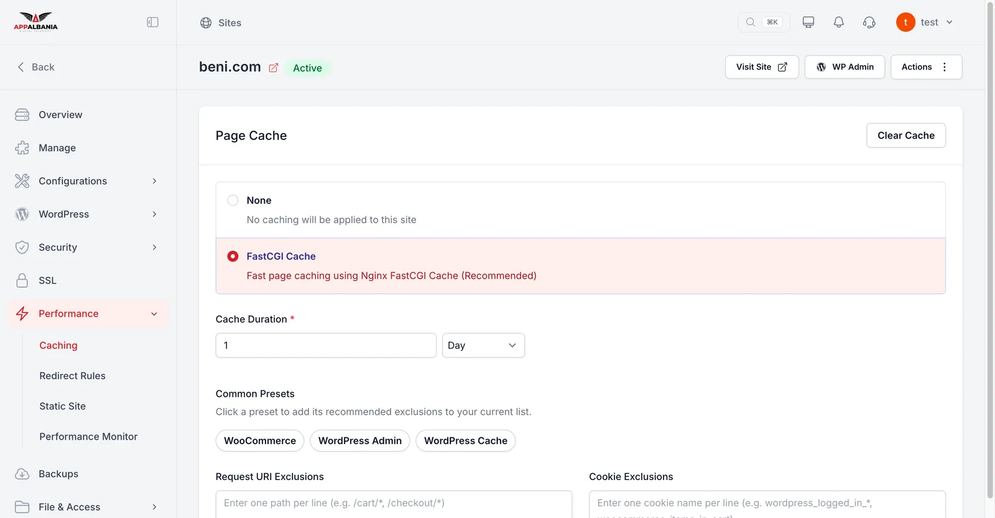Open Performance Monitor page

pos(88,437)
